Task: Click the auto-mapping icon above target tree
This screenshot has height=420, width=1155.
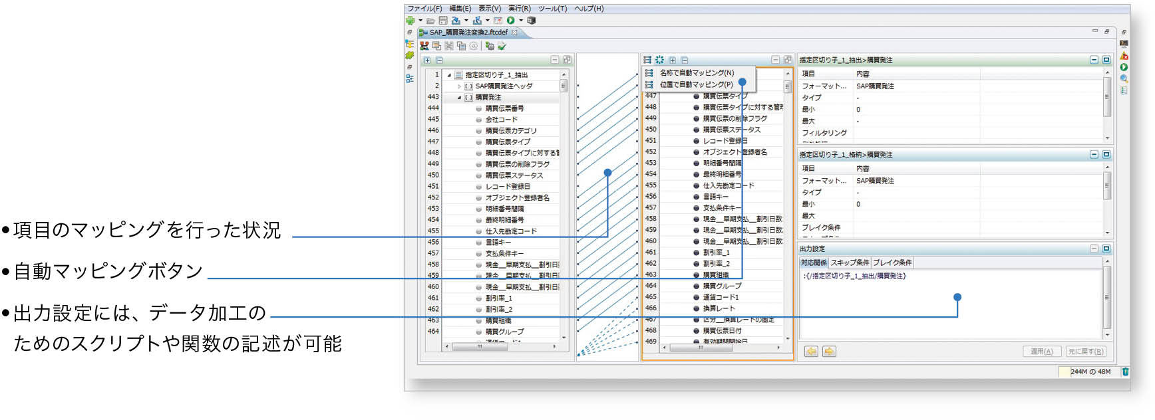Action: click(648, 60)
